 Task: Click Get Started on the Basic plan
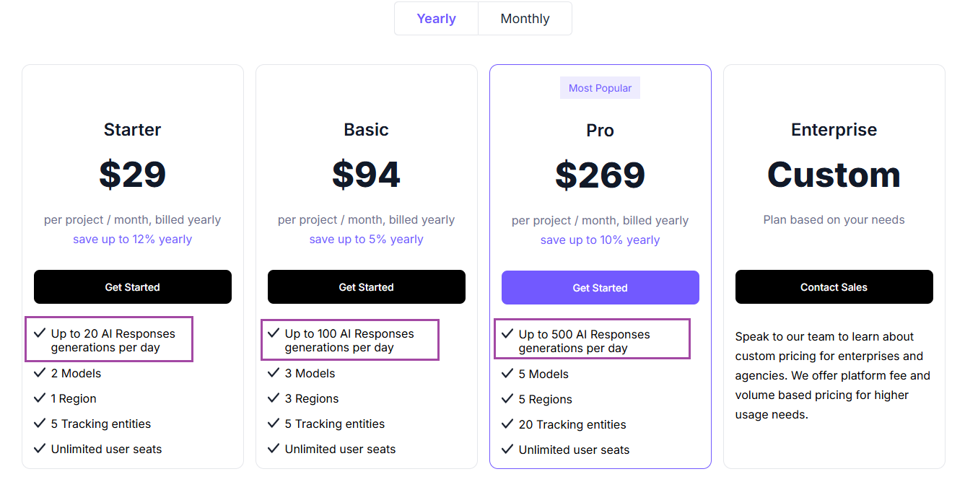point(366,286)
